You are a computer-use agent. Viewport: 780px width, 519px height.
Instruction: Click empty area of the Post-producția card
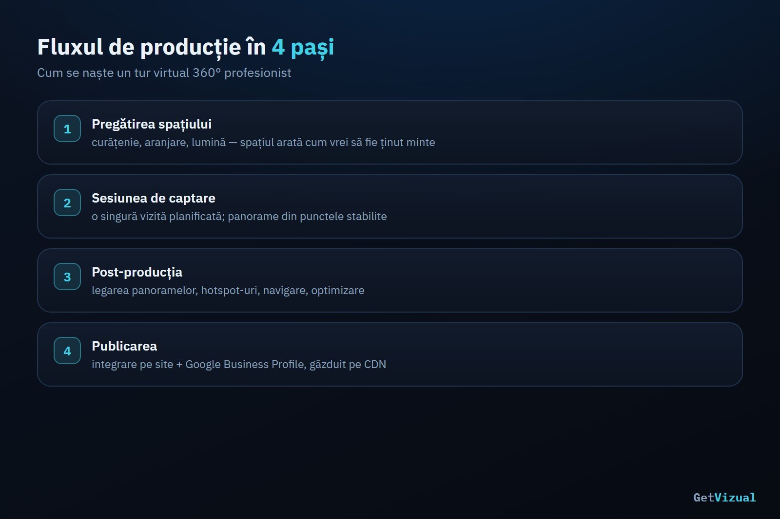pyautogui.click(x=585, y=280)
